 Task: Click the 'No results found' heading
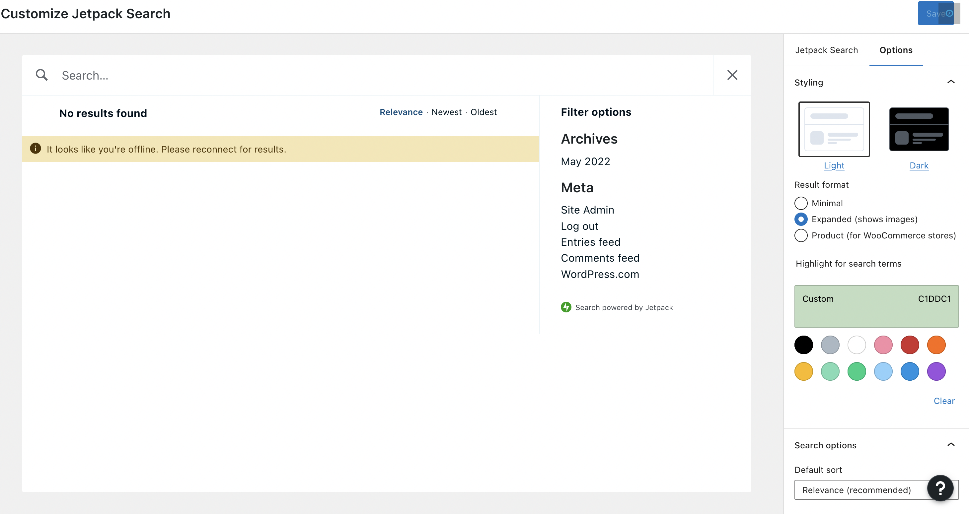(x=103, y=113)
